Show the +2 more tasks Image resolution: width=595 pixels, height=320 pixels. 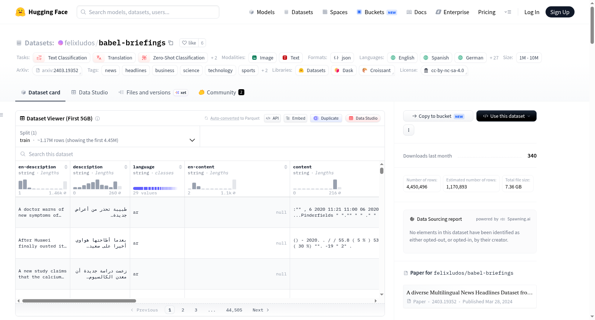[x=214, y=58]
